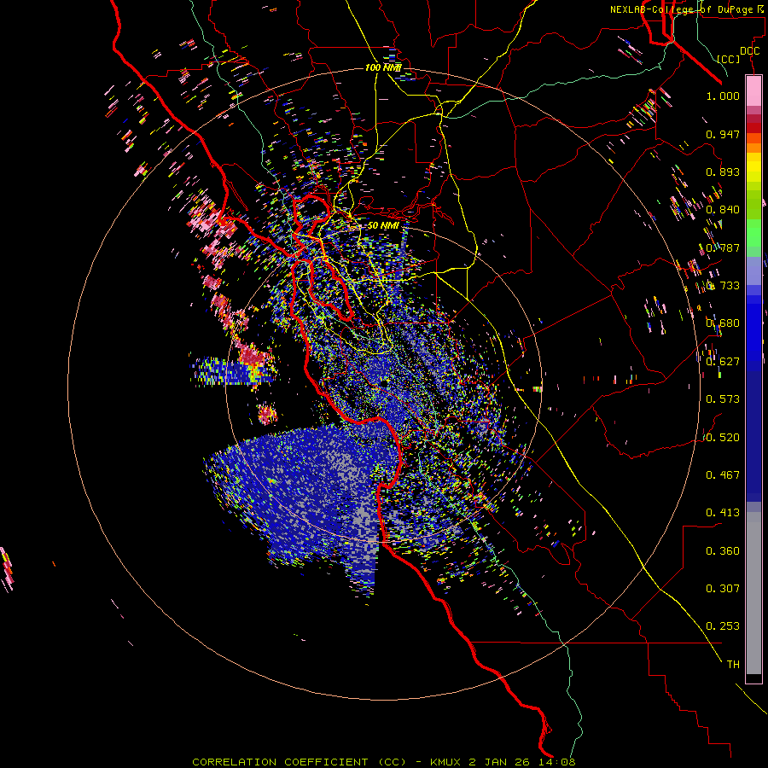Screen dimensions: 768x768
Task: Click the 0.253 legend value
Action: click(723, 626)
